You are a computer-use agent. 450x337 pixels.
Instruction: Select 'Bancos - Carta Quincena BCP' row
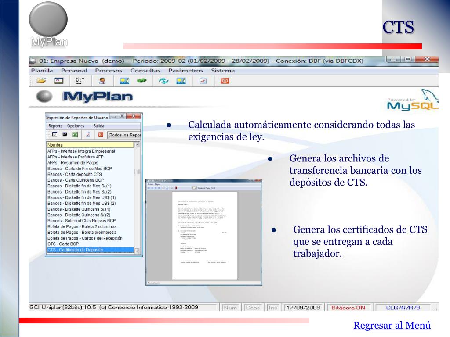tap(90, 180)
